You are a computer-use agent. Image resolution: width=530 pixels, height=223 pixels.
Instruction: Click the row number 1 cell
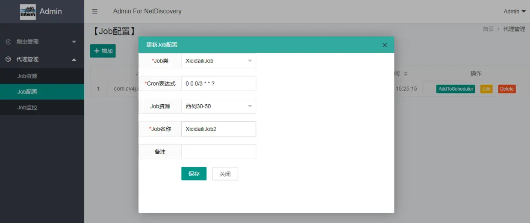point(98,89)
